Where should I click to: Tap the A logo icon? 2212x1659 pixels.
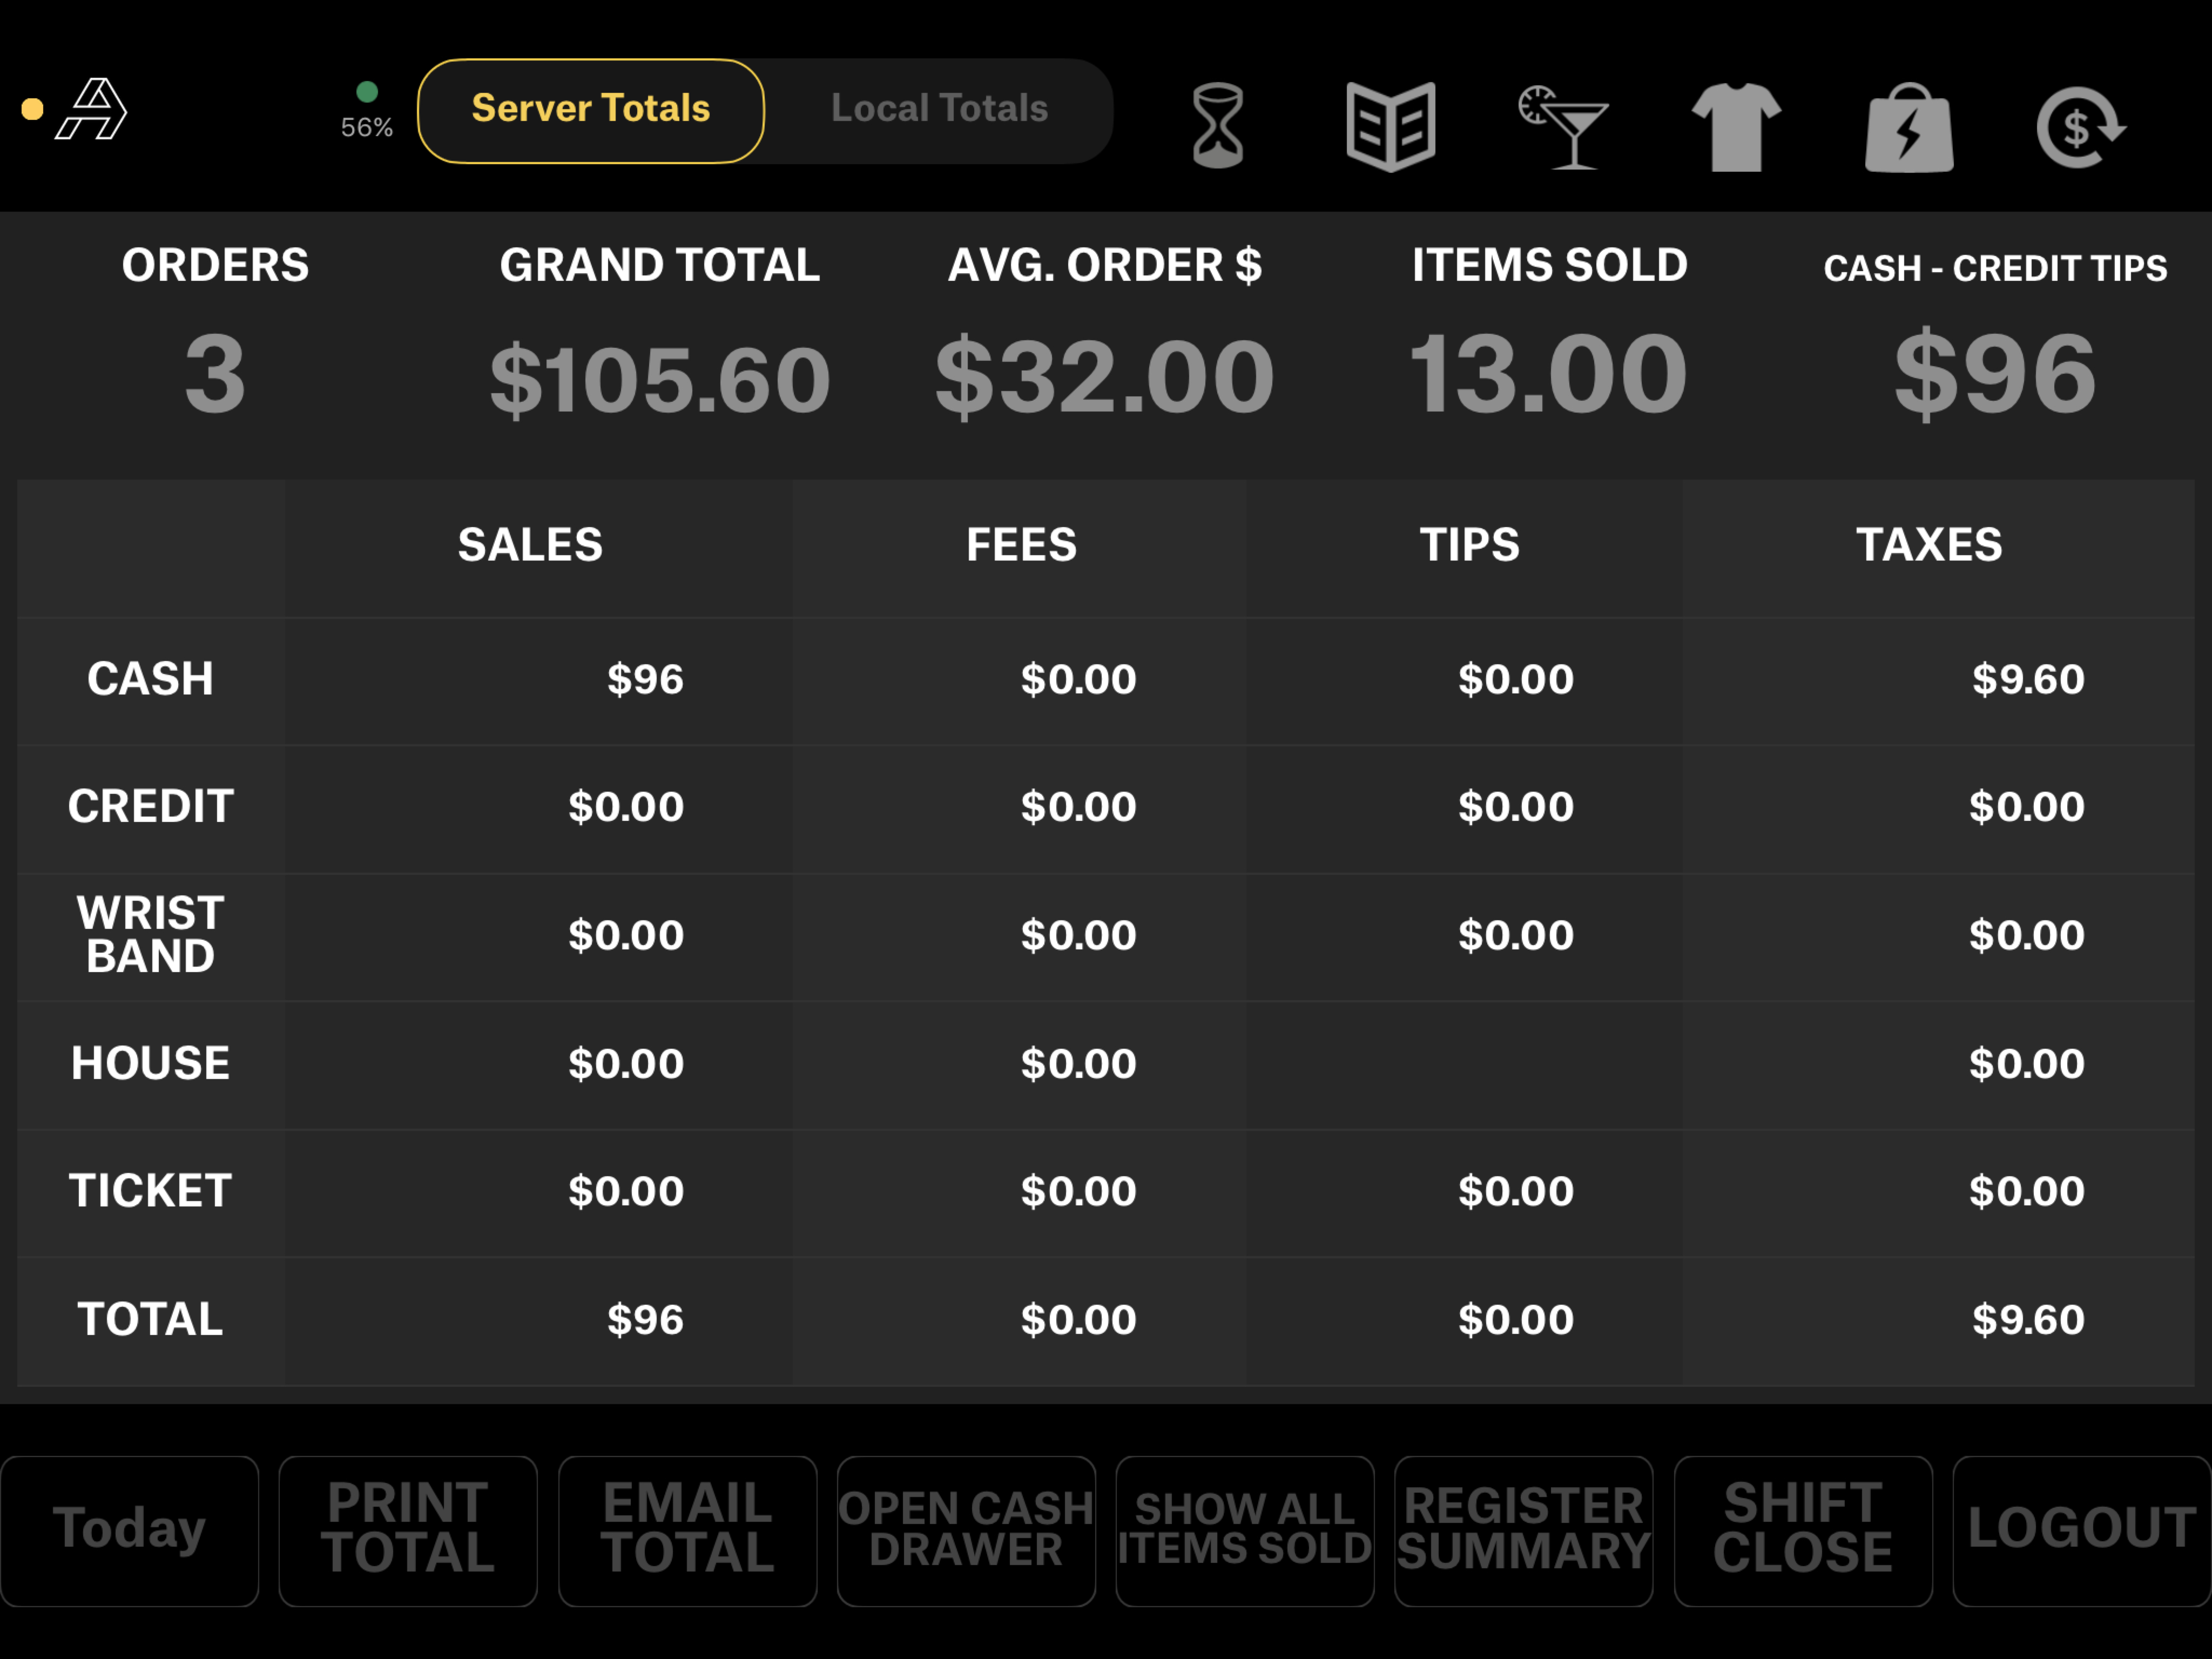click(x=91, y=109)
